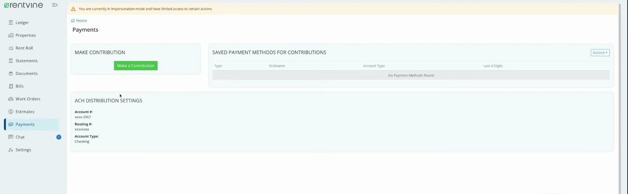Image resolution: width=628 pixels, height=194 pixels.
Task: Click the impersonation mode warning message
Action: click(x=145, y=9)
